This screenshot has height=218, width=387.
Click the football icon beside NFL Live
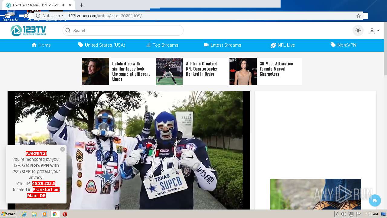pos(273,45)
